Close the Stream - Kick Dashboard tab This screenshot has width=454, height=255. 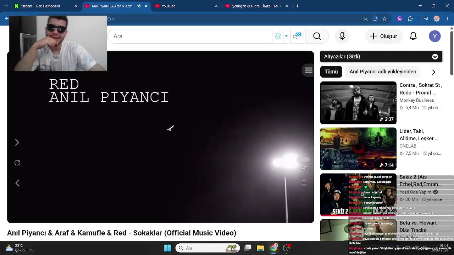point(76,6)
